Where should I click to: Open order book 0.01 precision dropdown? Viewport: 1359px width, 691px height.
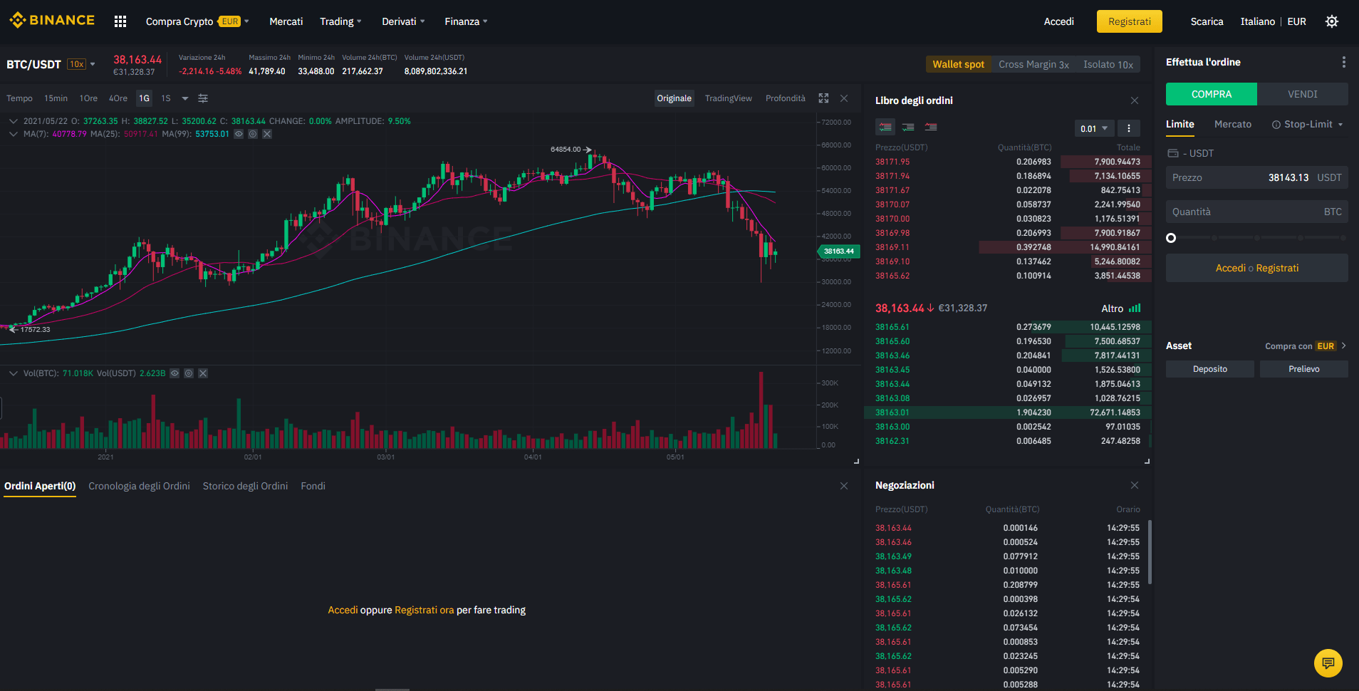point(1094,128)
